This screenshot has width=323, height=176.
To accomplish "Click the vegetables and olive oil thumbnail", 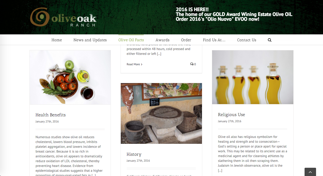I will point(70,77).
